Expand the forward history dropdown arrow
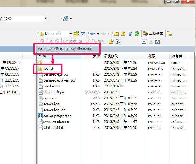 point(108,34)
